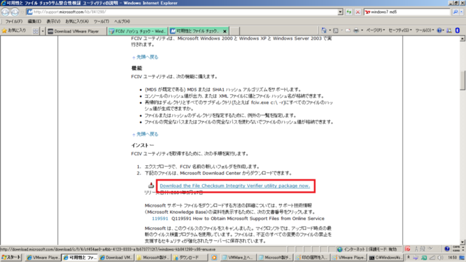The height and width of the screenshot is (262, 466).
Task: Click the blue Help question mark icon
Action: pos(439,31)
